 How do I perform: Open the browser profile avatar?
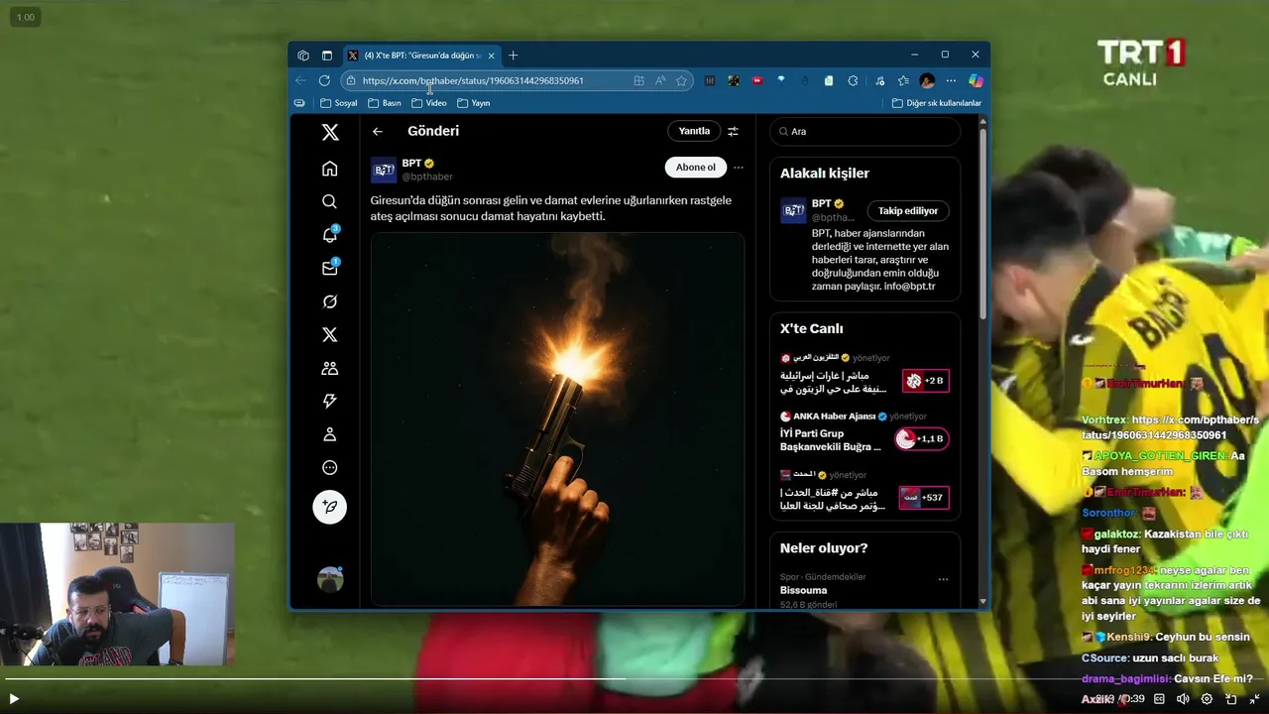coord(927,80)
